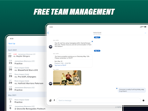The height and width of the screenshot is (111, 148).
Task: Open MT avatar beside basketball photo
Action: pos(51,84)
